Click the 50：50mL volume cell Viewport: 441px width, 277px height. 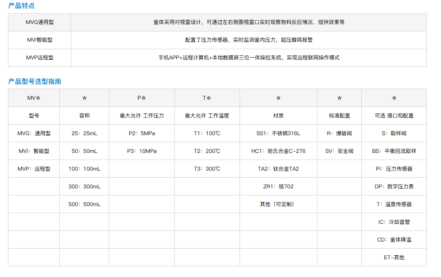(85, 151)
